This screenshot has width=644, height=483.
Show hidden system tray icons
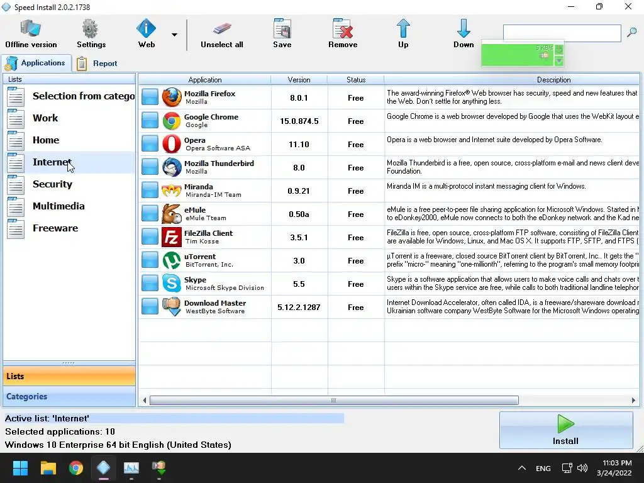click(x=521, y=468)
